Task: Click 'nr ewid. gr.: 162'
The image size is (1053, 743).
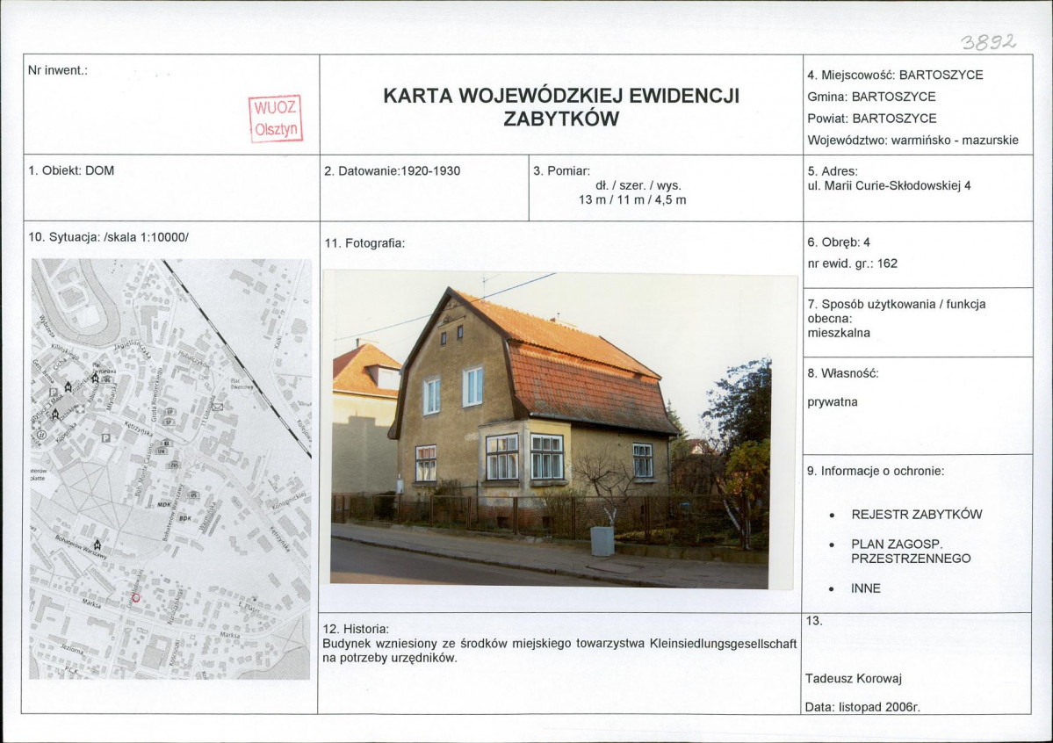Action: point(852,263)
